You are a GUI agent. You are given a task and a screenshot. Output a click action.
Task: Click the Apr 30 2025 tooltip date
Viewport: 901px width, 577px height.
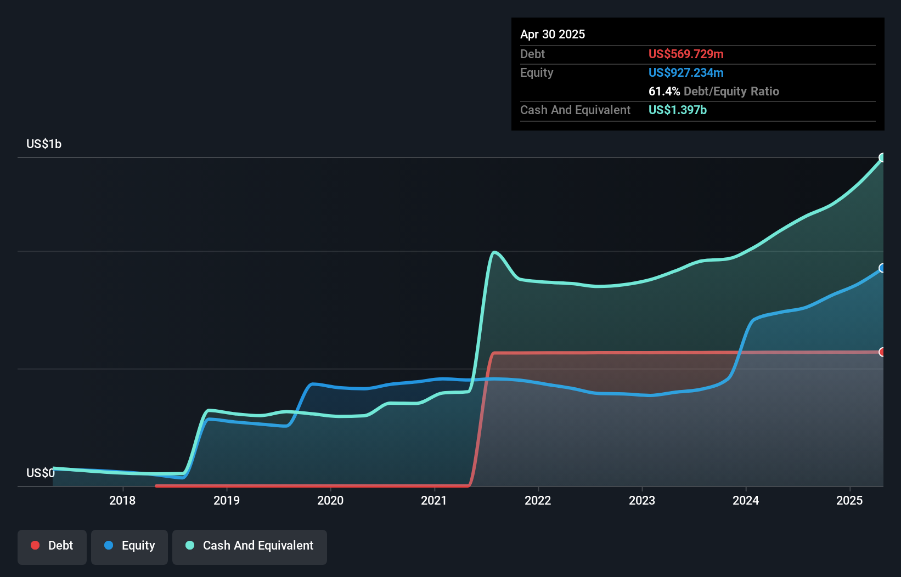553,34
